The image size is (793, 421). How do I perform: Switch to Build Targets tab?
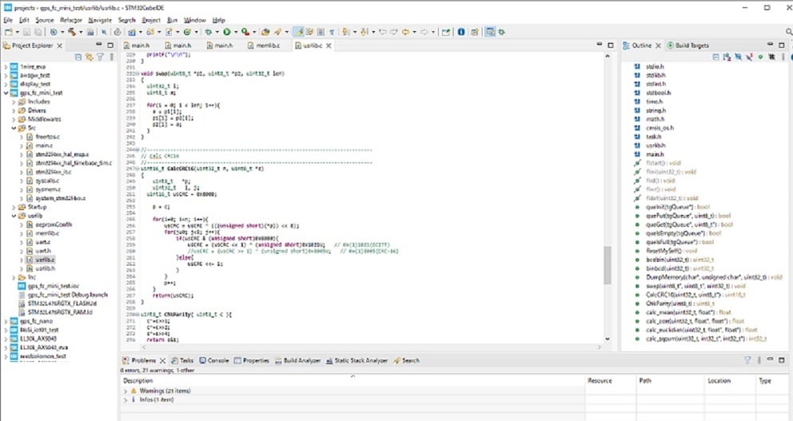[x=687, y=46]
